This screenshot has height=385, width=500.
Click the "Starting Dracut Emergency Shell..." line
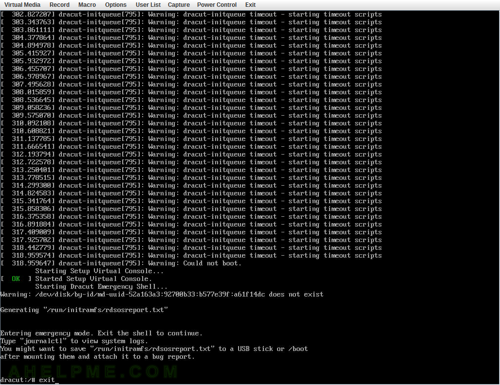(101, 287)
